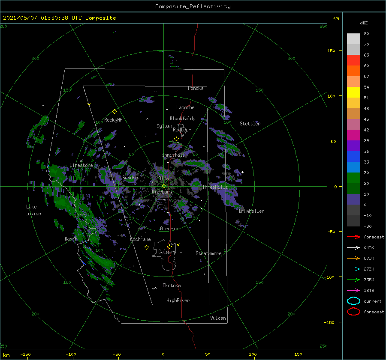Click the 'Composite_Reflectivity' title text
Viewport: 386px width, 360px height.
(x=193, y=6)
